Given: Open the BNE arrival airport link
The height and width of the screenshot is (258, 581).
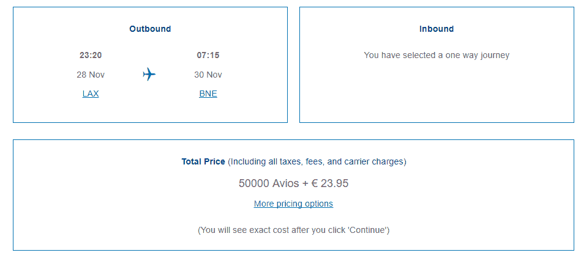Looking at the screenshot, I should point(208,94).
